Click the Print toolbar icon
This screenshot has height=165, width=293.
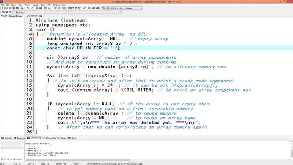pyautogui.click(x=22, y=8)
